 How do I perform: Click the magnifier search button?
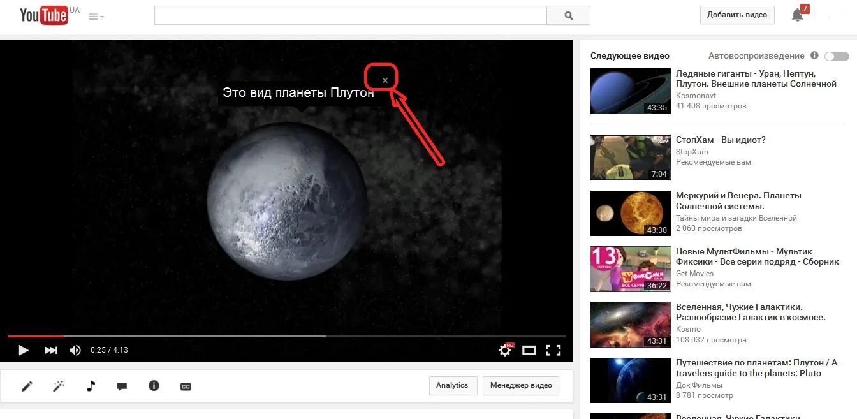tap(569, 15)
